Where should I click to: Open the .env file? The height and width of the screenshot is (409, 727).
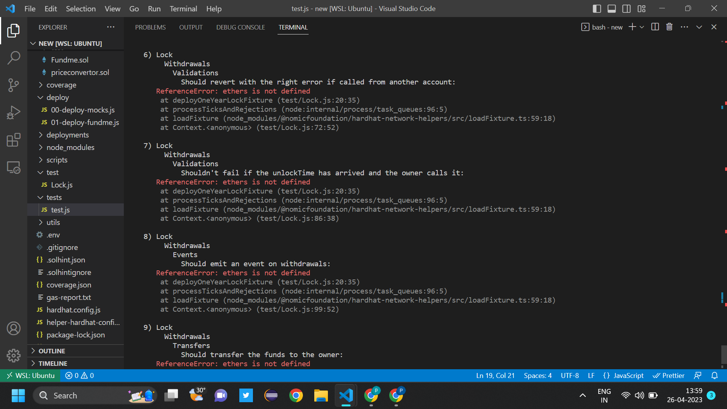pos(53,235)
